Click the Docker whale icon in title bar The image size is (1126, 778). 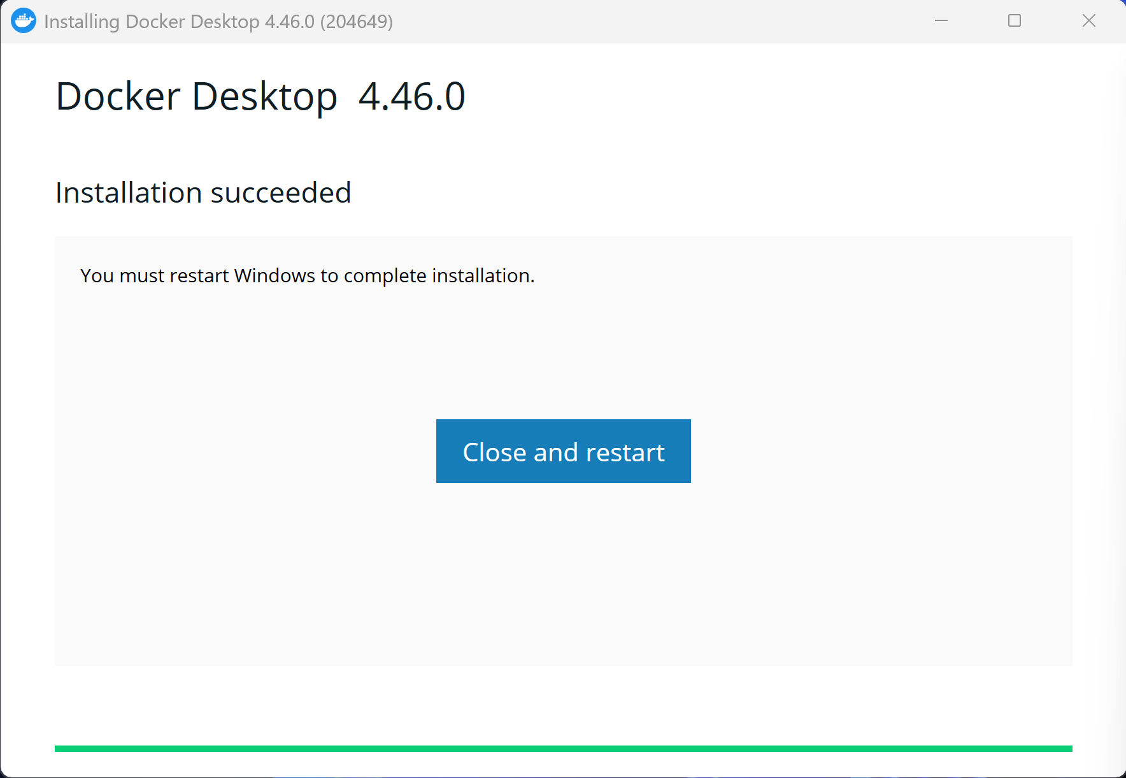pos(24,21)
